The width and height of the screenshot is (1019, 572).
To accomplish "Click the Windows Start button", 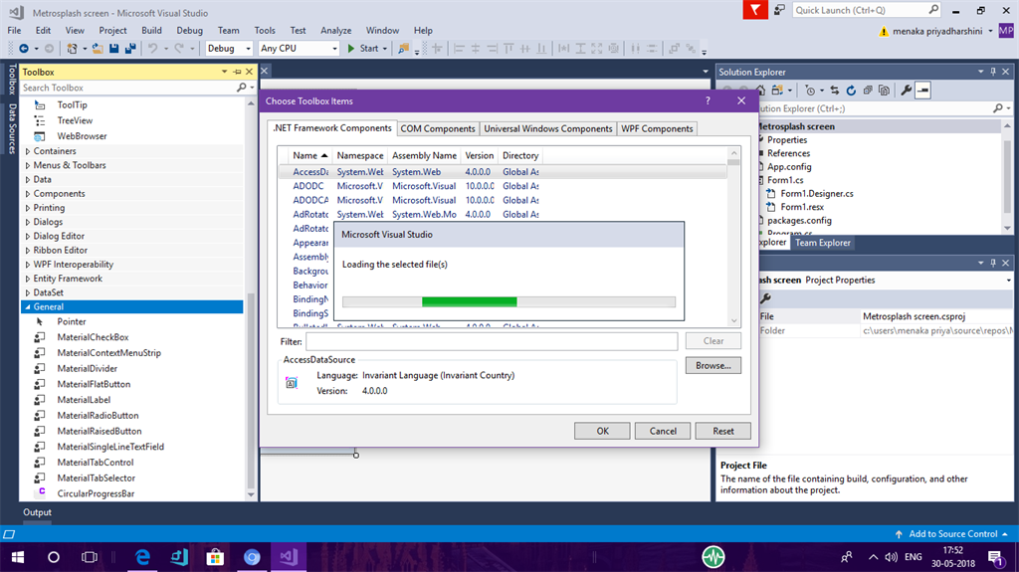I will [x=18, y=557].
